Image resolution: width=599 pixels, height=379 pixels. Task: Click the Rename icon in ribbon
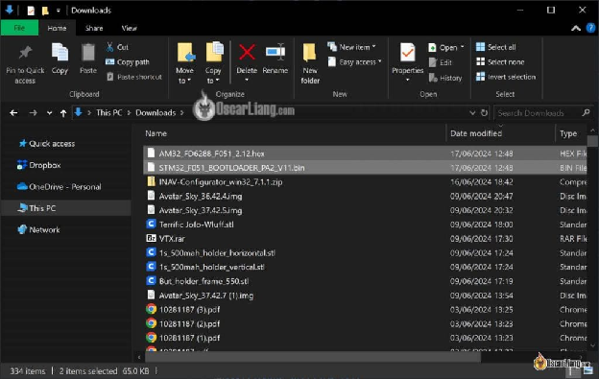276,52
